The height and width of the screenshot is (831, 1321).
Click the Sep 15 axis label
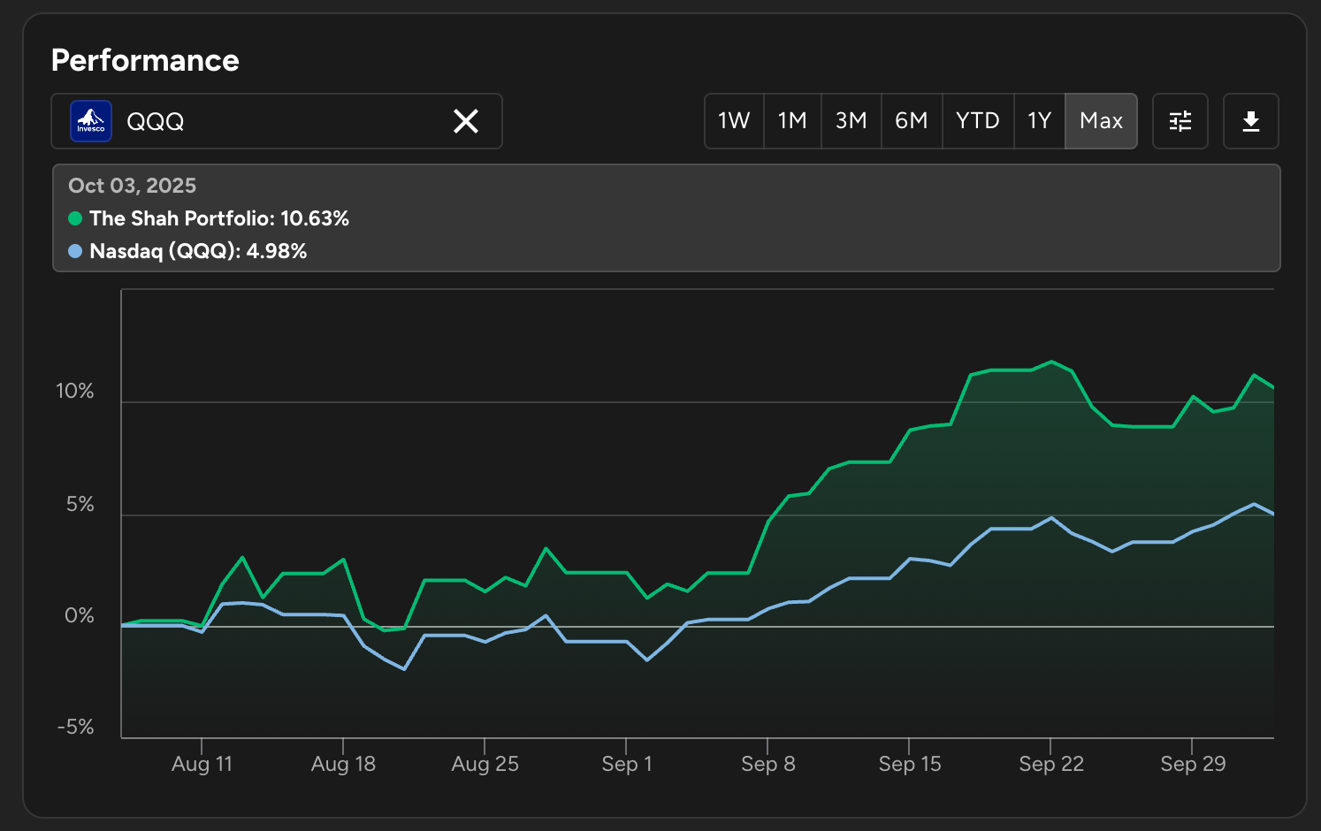pyautogui.click(x=910, y=764)
